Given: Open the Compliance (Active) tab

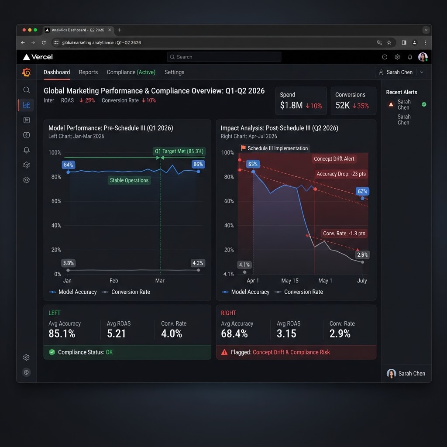Looking at the screenshot, I should (131, 72).
